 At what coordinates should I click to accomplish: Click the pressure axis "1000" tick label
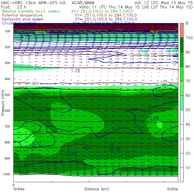[x=7, y=174]
